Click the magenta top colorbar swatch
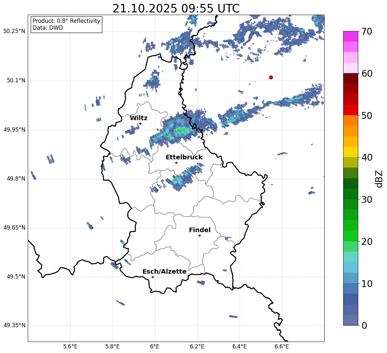Image resolution: width=387 pixels, height=353 pixels. (x=350, y=36)
